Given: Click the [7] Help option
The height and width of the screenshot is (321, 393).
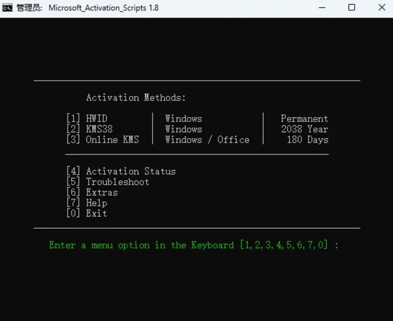Looking at the screenshot, I should (86, 203).
